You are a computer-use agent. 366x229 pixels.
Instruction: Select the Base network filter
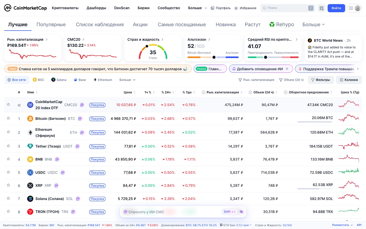click(80, 80)
